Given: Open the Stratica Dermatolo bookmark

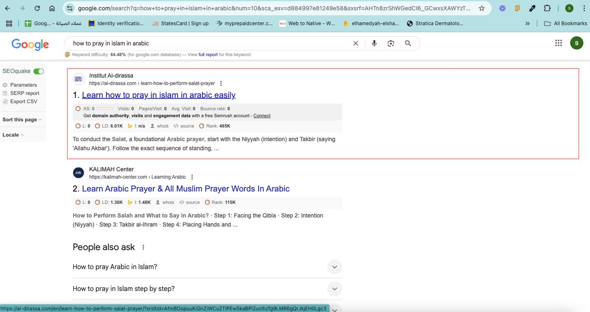Looking at the screenshot, I should coord(435,24).
